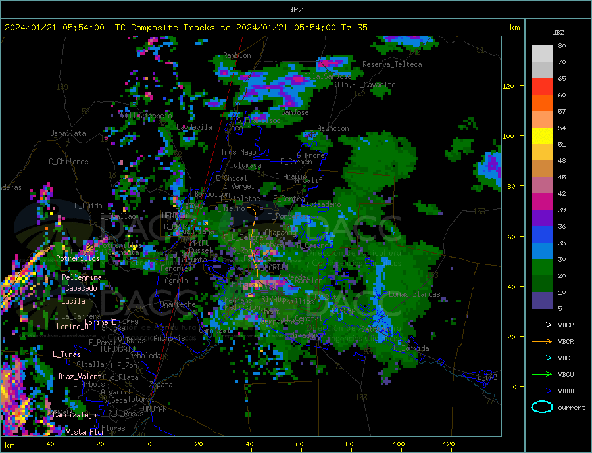Click the 'VBCR' legend label
Image resolution: width=592 pixels, height=453 pixels.
click(x=566, y=342)
